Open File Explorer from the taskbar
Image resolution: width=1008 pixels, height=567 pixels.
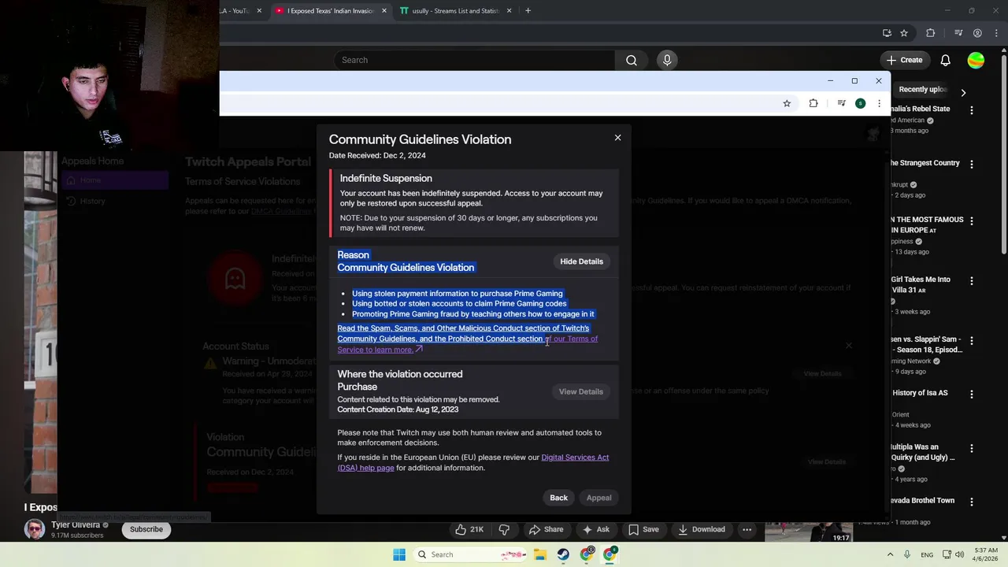pyautogui.click(x=539, y=554)
